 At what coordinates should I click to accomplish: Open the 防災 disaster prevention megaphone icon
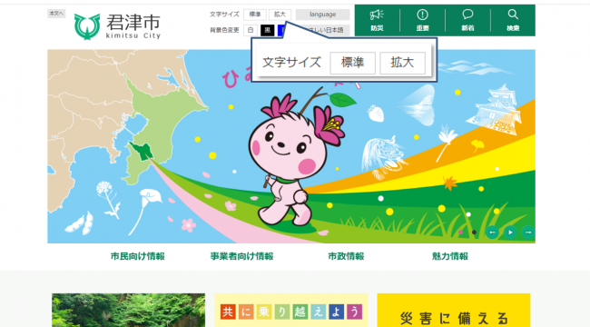point(377,20)
